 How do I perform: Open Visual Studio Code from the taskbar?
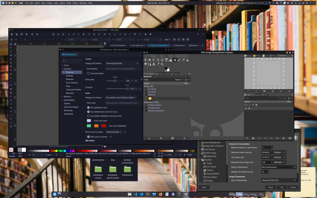coord(135,194)
